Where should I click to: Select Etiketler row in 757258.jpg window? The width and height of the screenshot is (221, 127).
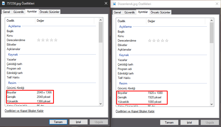[51, 45]
